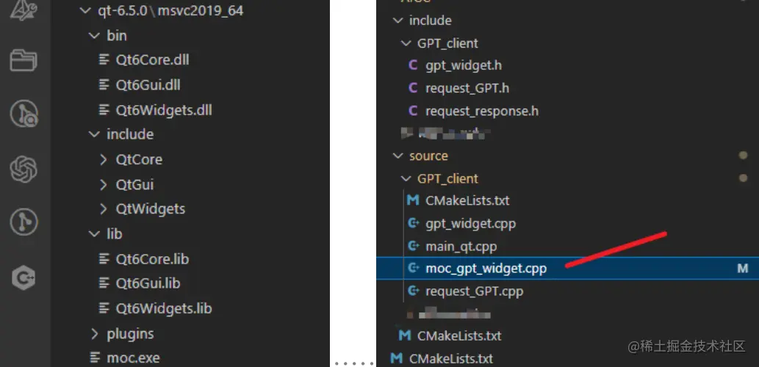The image size is (759, 367).
Task: Open Qt6Widgets.lib file
Action: (164, 308)
